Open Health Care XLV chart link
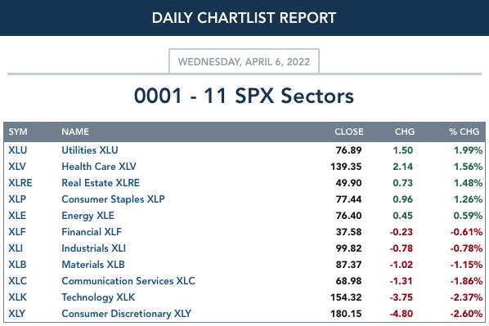Image resolution: width=489 pixels, height=326 pixels. (99, 167)
